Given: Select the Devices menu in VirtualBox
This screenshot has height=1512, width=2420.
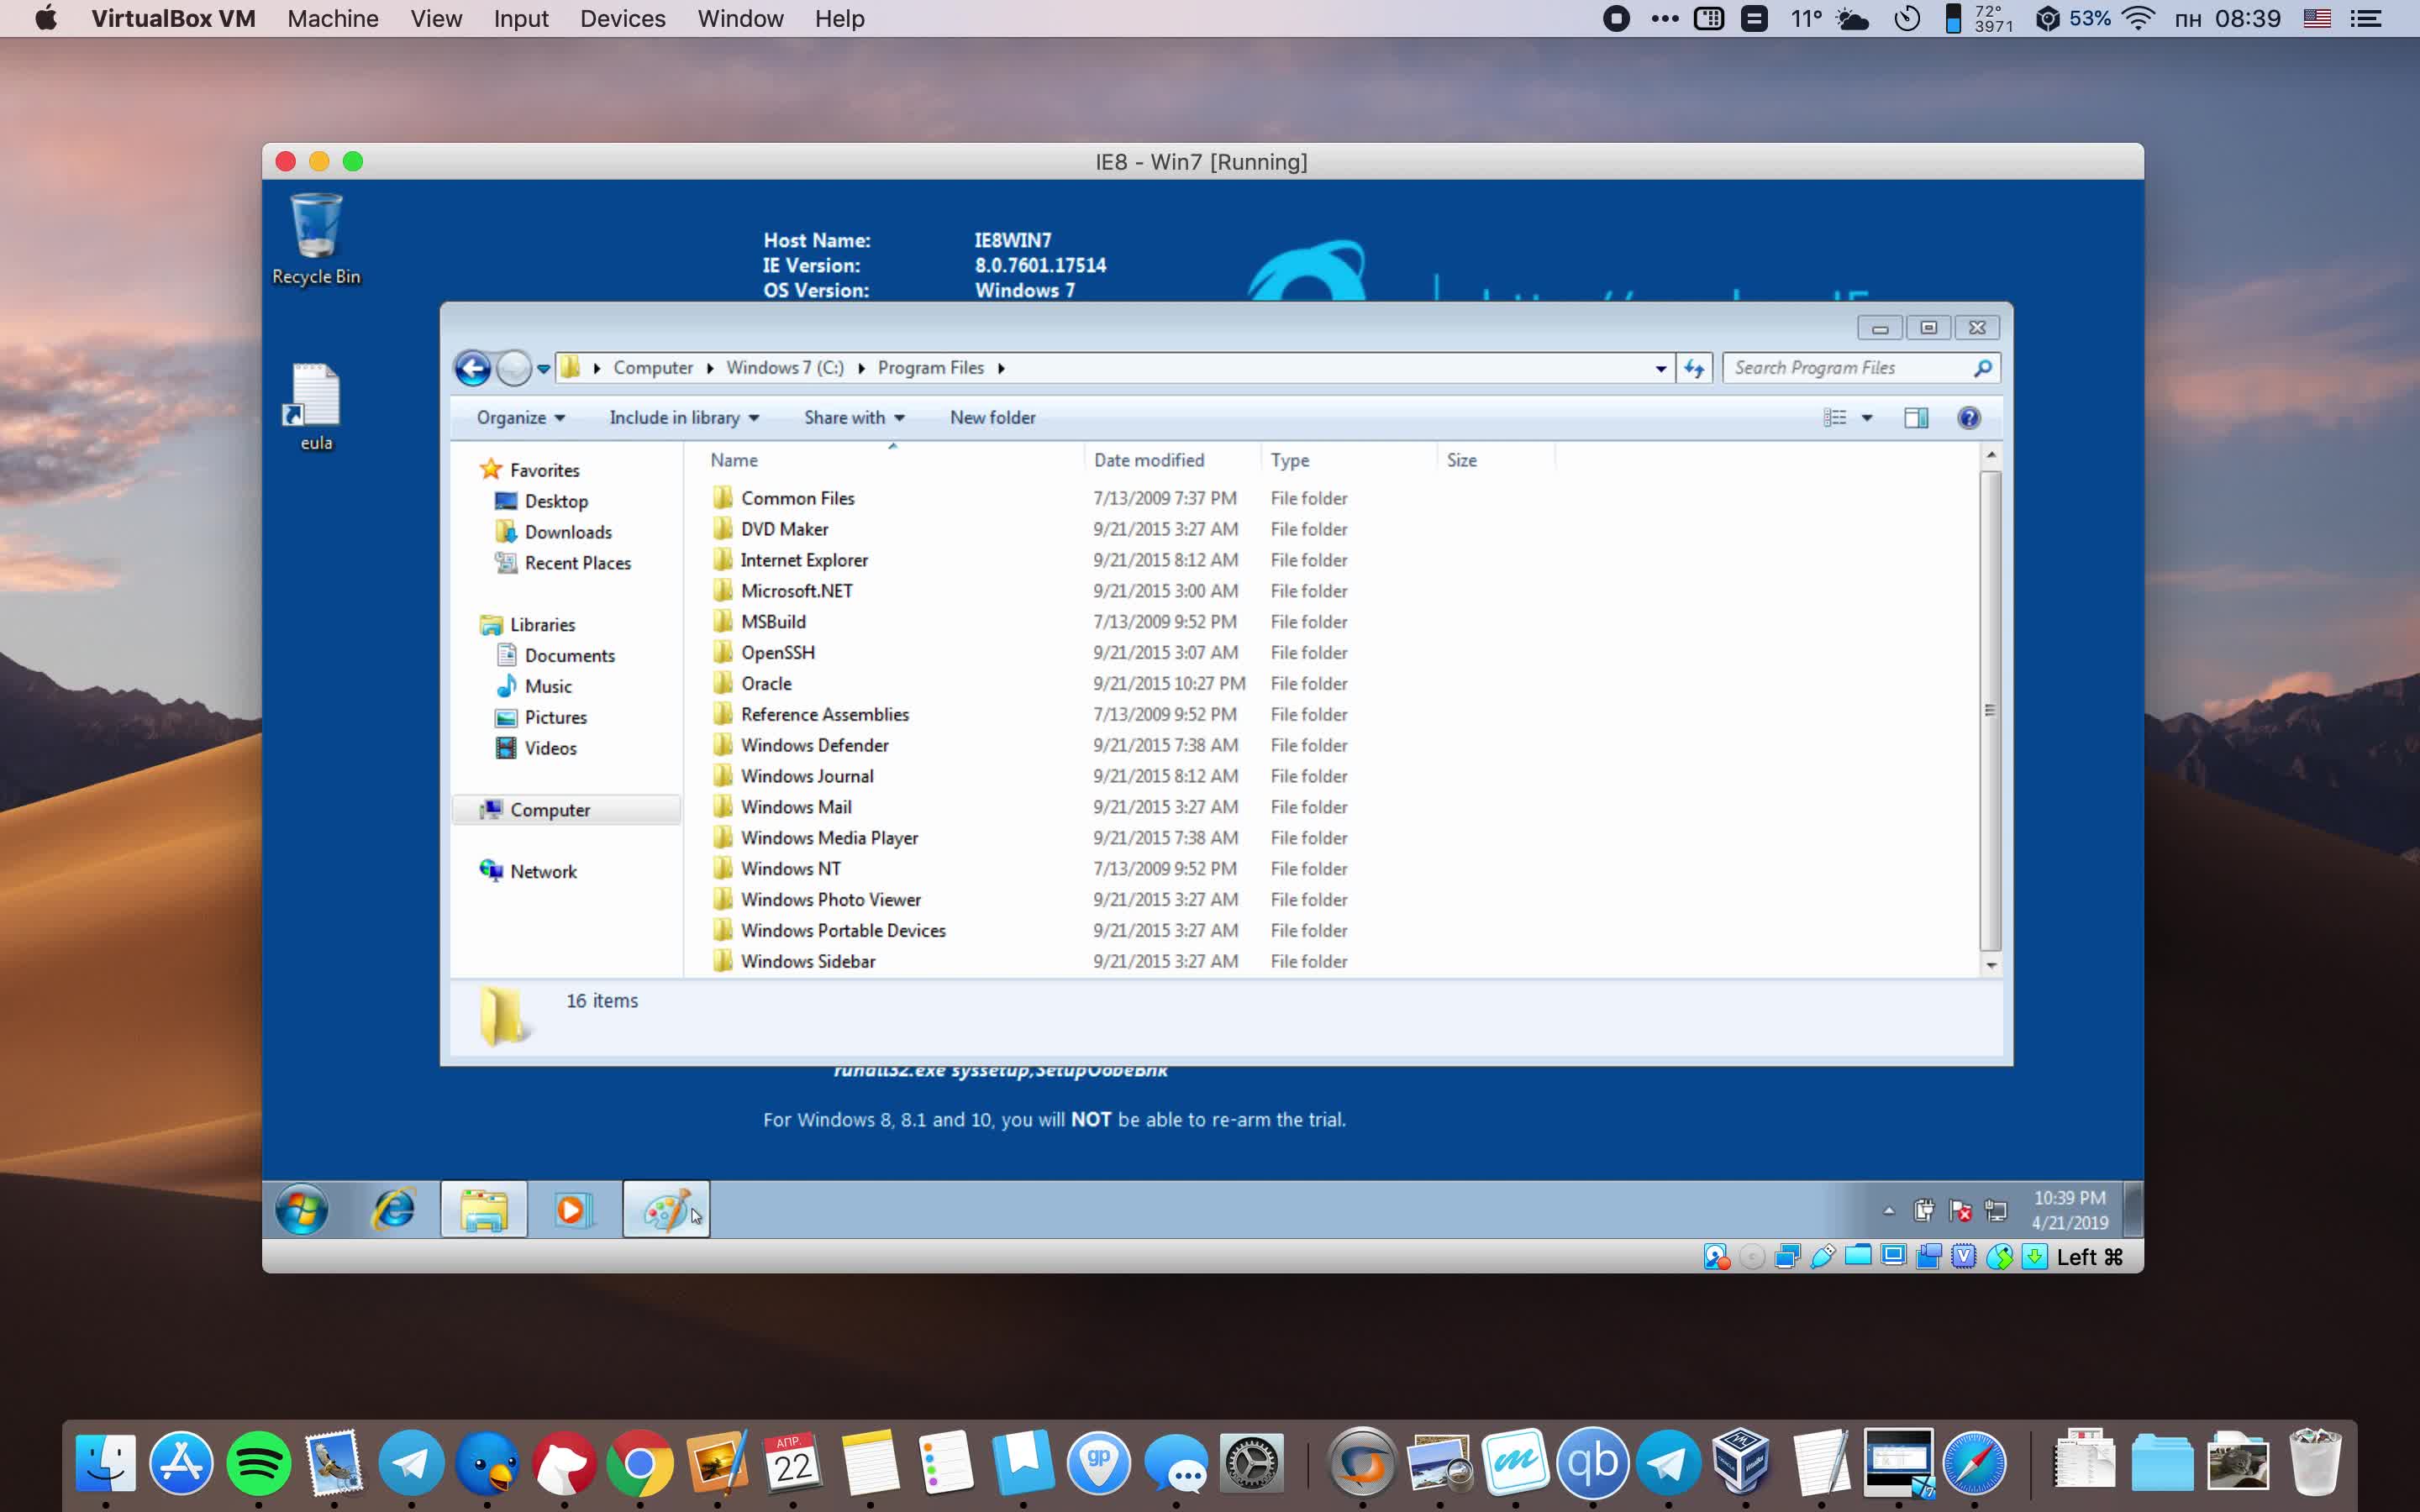Looking at the screenshot, I should 622,18.
